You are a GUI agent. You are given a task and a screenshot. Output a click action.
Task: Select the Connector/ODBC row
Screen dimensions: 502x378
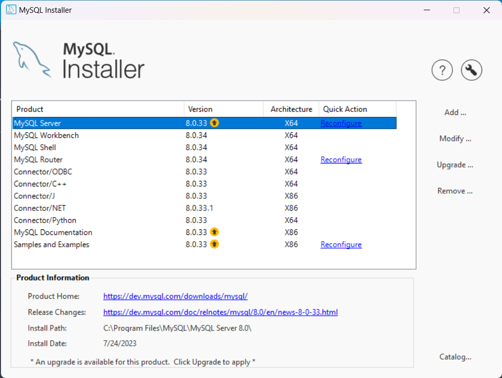tap(204, 172)
